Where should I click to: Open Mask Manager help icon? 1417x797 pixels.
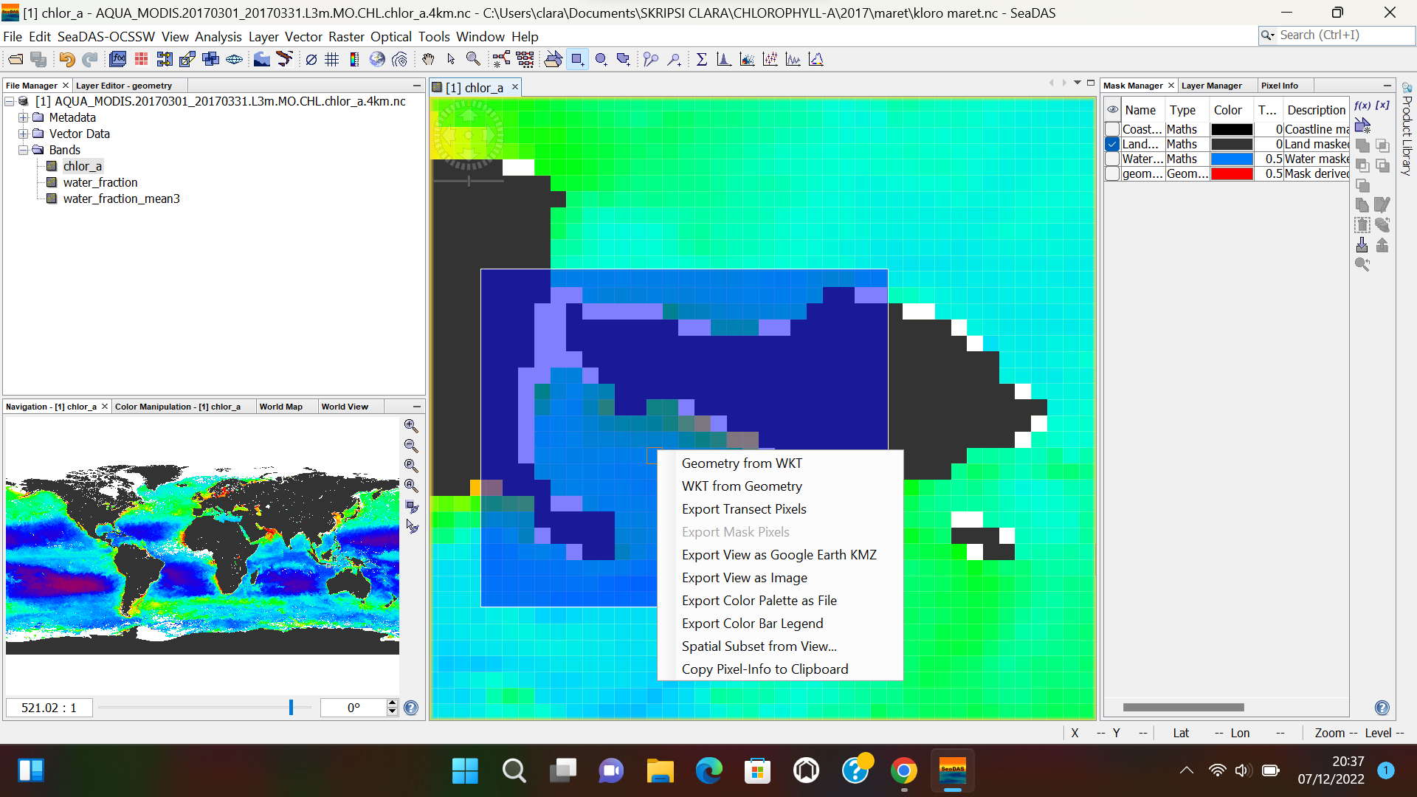[x=1382, y=708]
